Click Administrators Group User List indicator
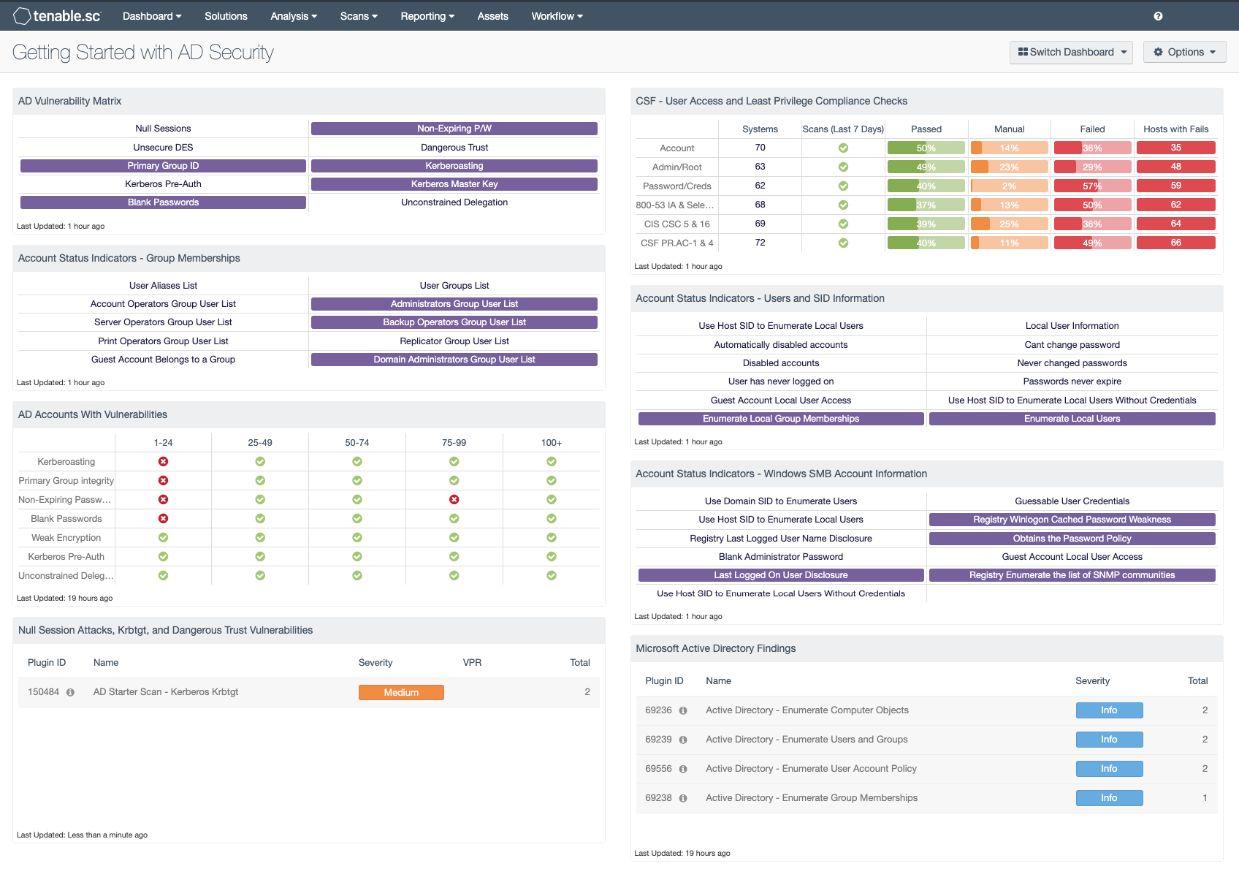The height and width of the screenshot is (877, 1239). (454, 304)
